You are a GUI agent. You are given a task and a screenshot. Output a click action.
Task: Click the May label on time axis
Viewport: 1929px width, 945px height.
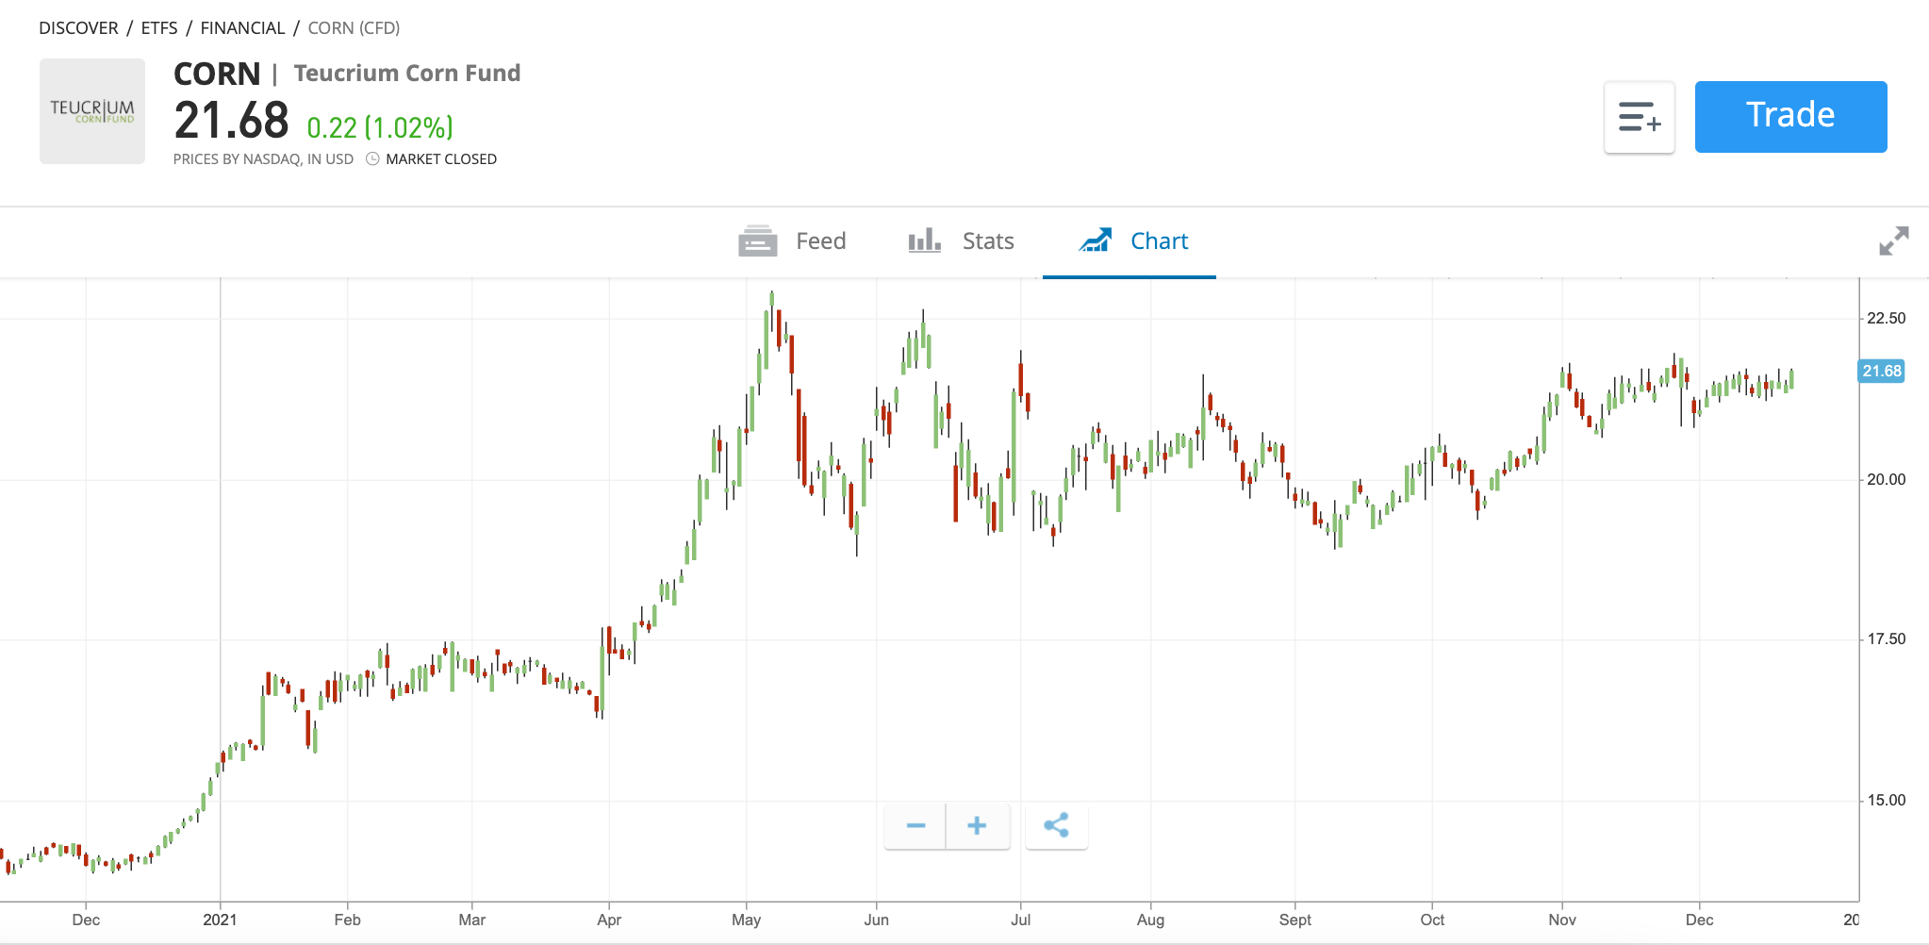746,920
